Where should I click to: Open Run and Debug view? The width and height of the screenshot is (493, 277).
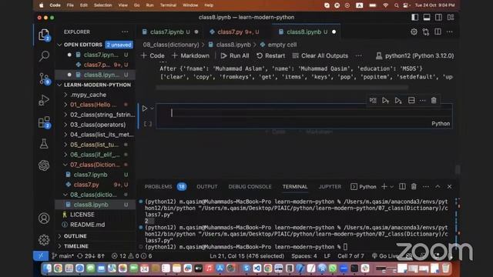tap(44, 100)
